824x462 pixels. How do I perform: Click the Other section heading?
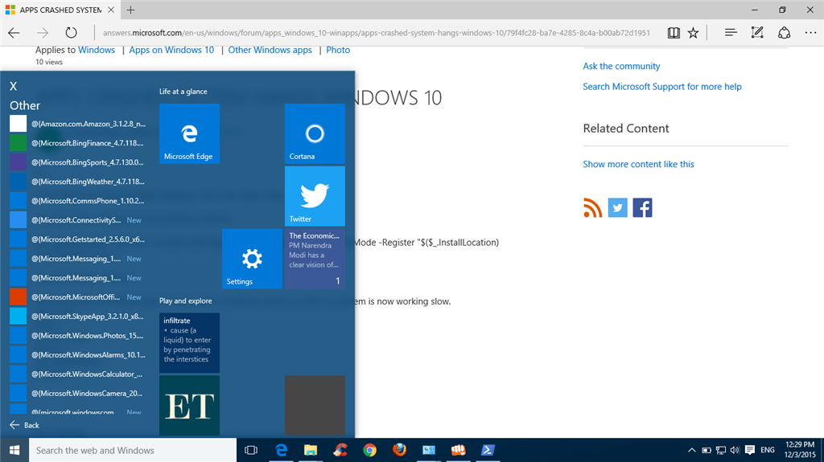pos(25,105)
